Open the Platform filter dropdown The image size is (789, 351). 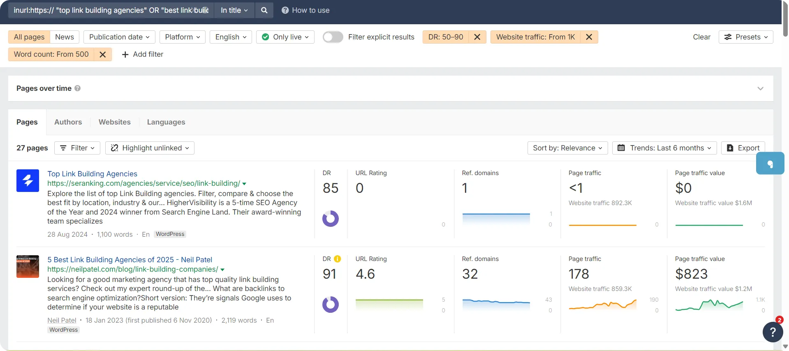point(183,37)
